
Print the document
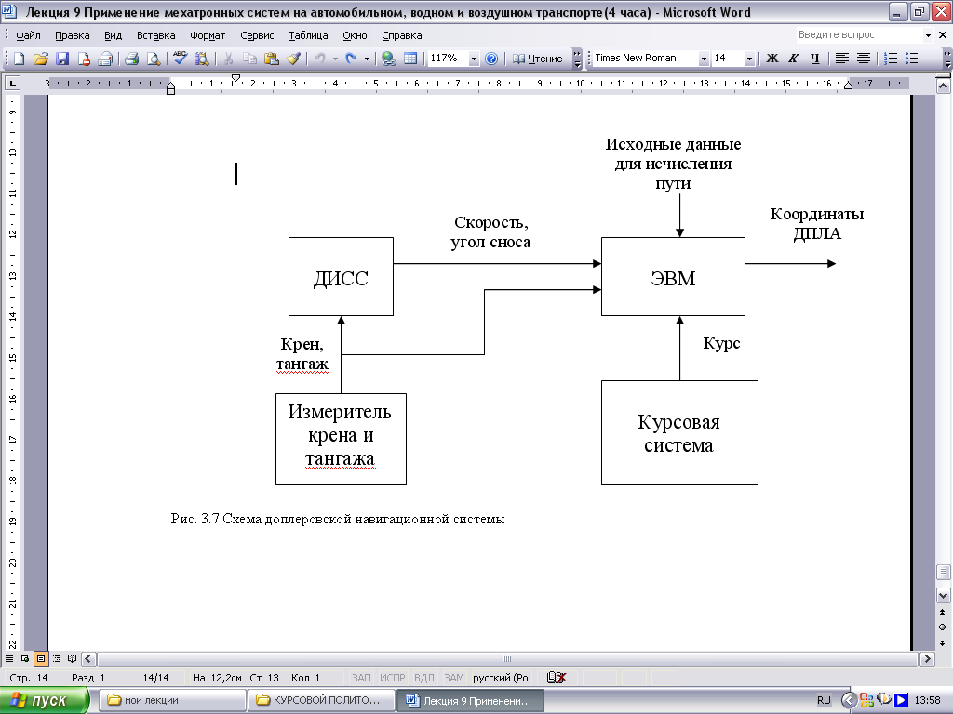(131, 59)
